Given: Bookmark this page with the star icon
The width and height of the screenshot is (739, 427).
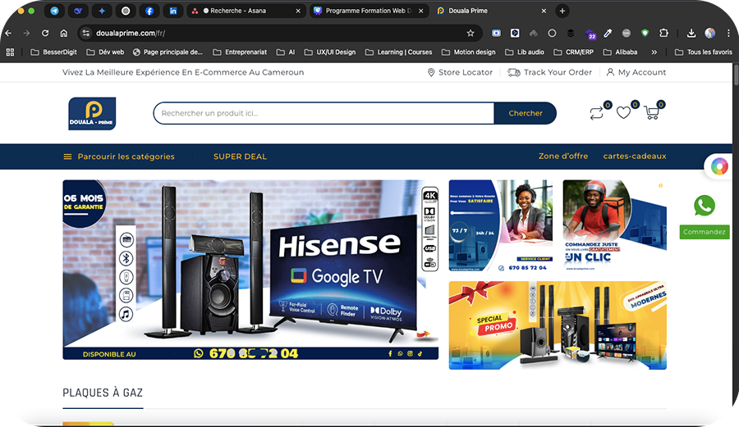Looking at the screenshot, I should point(470,33).
